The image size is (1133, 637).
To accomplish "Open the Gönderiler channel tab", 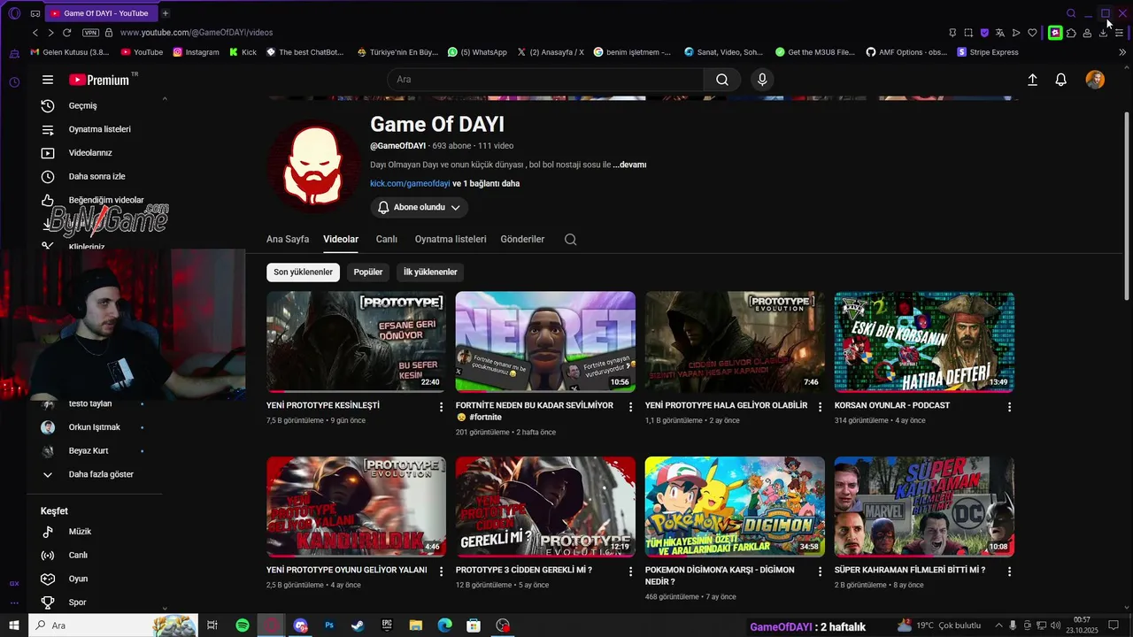I will (x=522, y=239).
